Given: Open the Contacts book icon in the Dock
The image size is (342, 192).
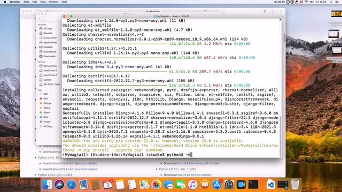Looking at the screenshot, I should pyautogui.click(x=96, y=185).
